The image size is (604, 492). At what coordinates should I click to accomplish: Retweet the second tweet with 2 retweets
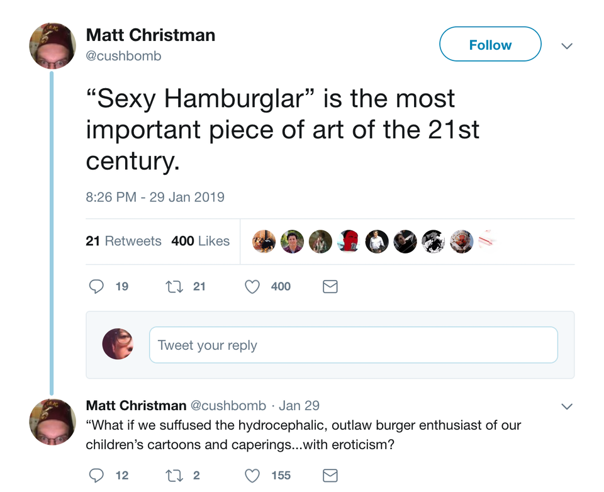pyautogui.click(x=173, y=476)
